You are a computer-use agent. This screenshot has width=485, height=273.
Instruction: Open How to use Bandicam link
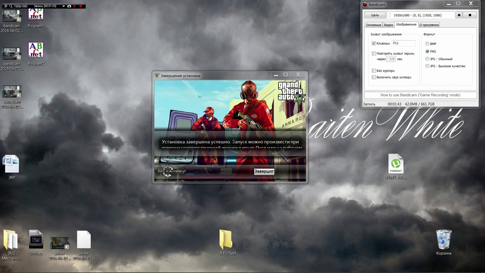tap(420, 95)
